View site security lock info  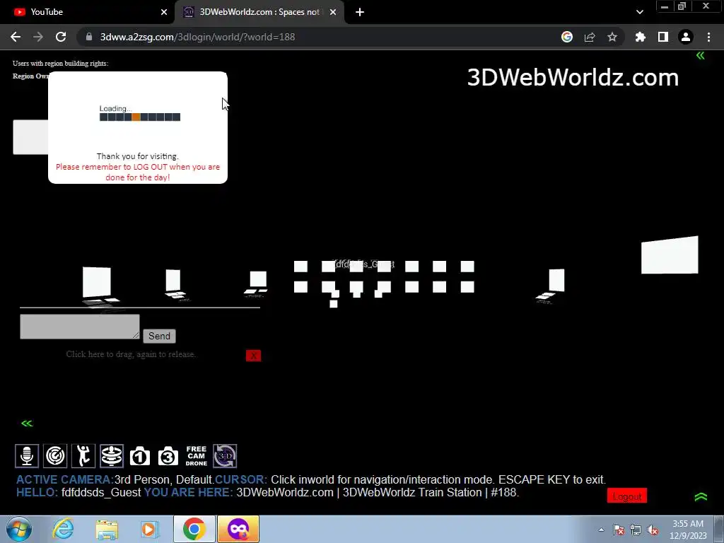coord(88,37)
